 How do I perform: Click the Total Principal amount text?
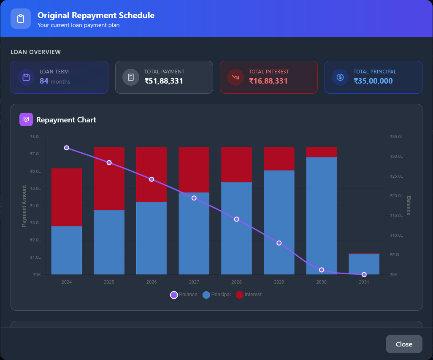(373, 81)
